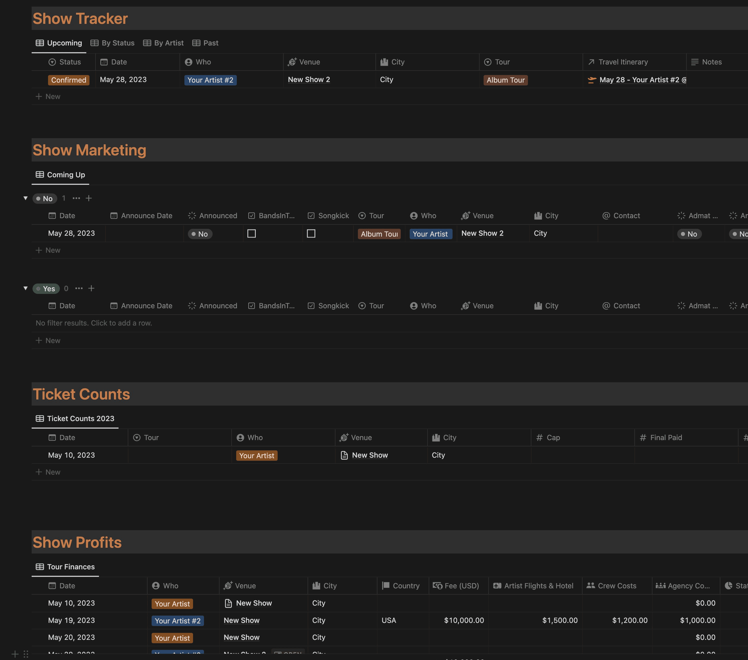This screenshot has width=748, height=660.
Task: Check the BandsInTown box for the May 28 show
Action: point(251,233)
